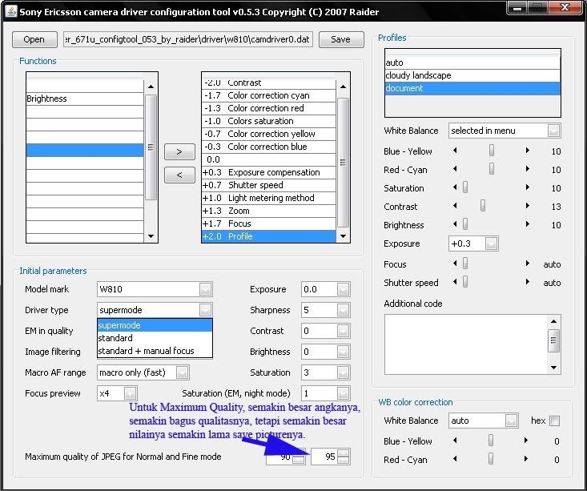The width and height of the screenshot is (587, 491).
Task: Choose auto profile in Profiles list
Action: (x=472, y=62)
